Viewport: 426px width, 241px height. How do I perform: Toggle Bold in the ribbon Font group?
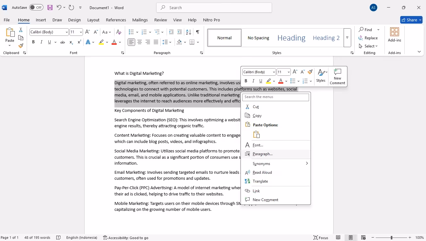click(33, 42)
